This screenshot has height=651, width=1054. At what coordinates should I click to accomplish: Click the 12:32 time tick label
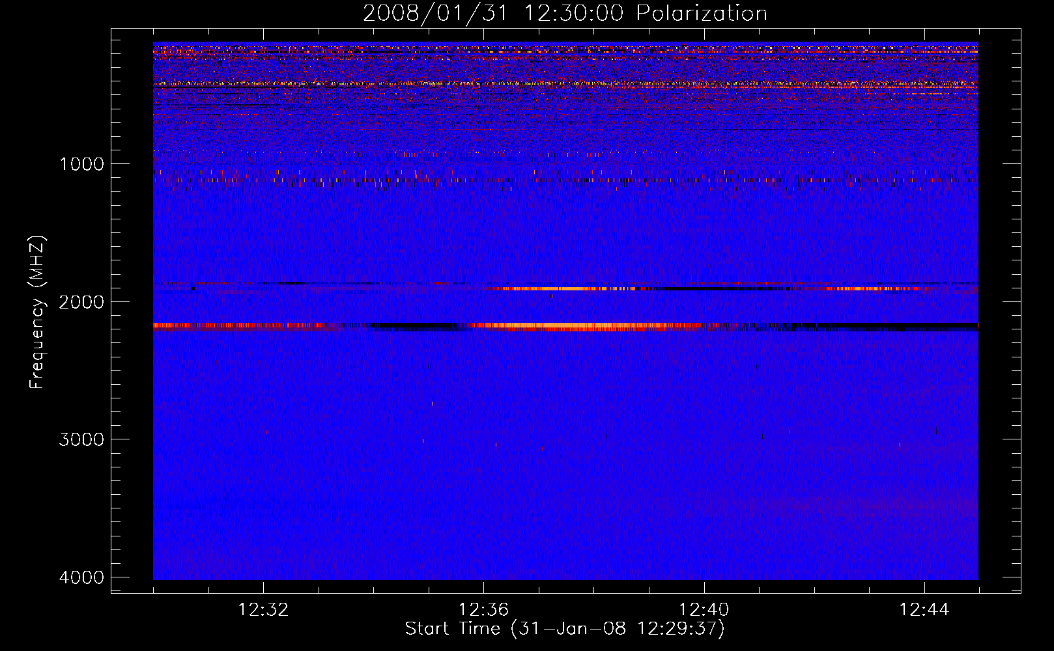point(263,610)
